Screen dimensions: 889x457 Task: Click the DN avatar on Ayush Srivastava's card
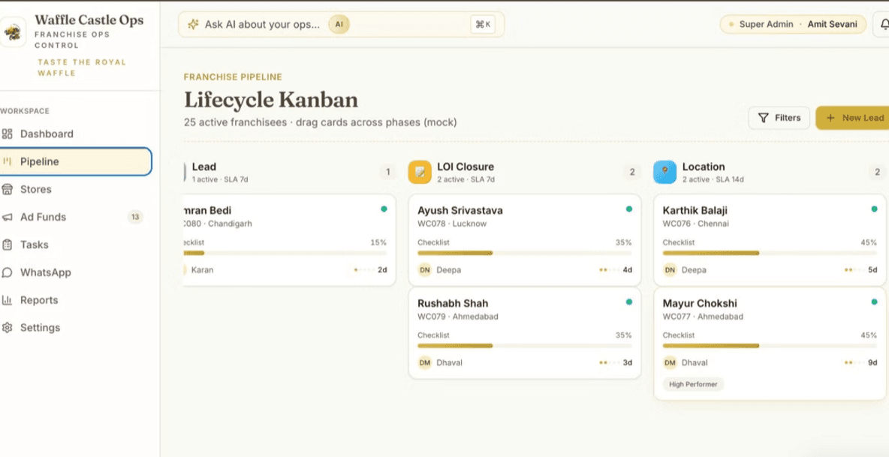click(x=425, y=270)
